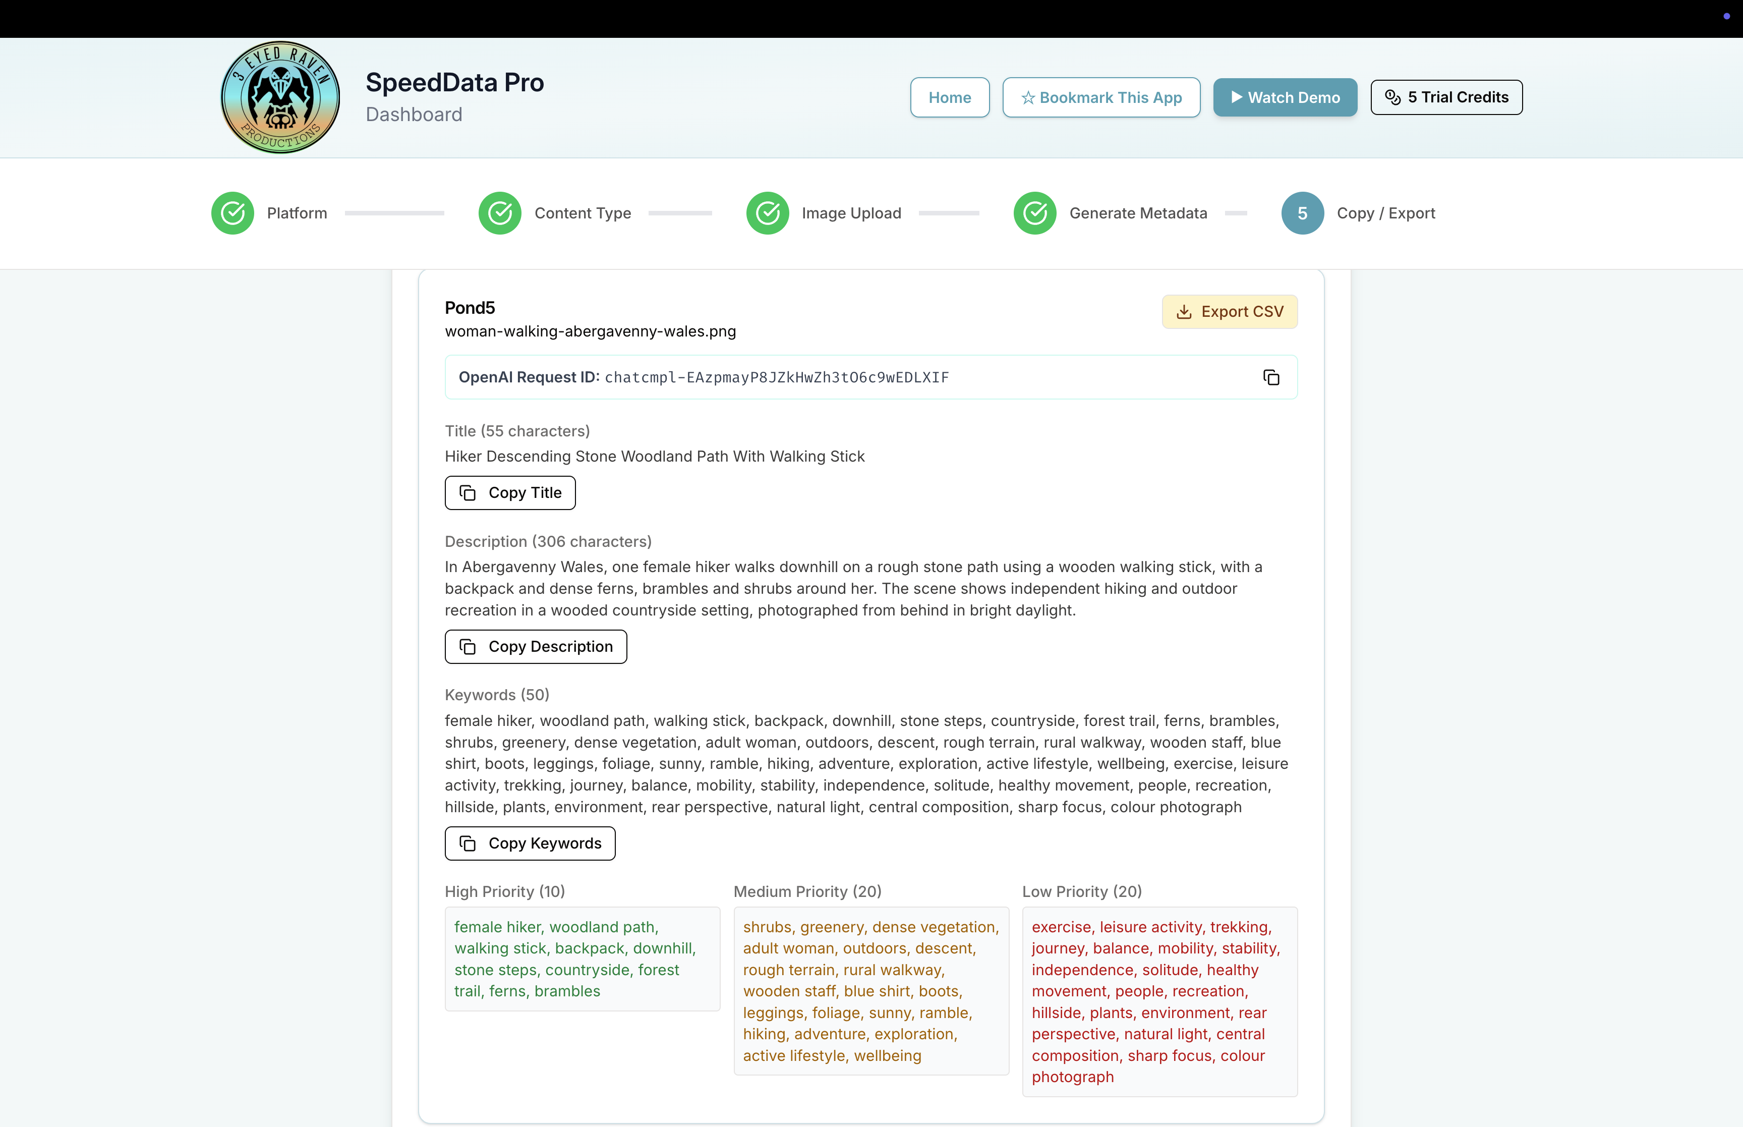Select the red low priority keywords box

tap(1160, 1002)
